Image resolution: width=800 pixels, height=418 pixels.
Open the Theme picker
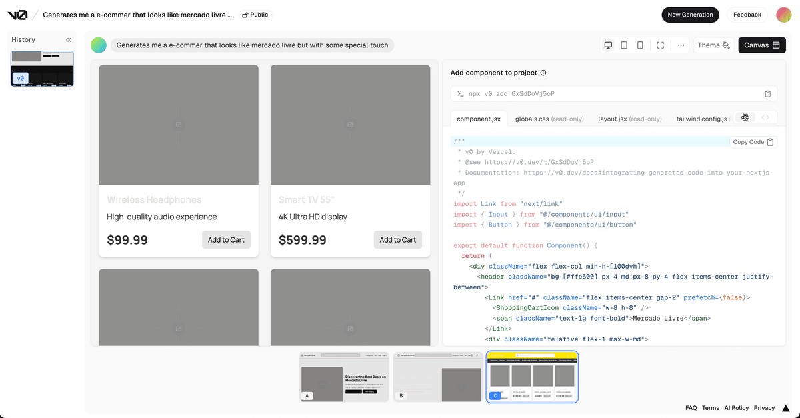713,45
